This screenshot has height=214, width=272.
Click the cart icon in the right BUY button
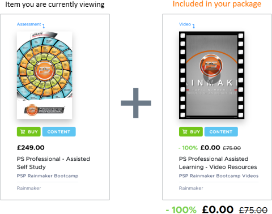[185, 132]
